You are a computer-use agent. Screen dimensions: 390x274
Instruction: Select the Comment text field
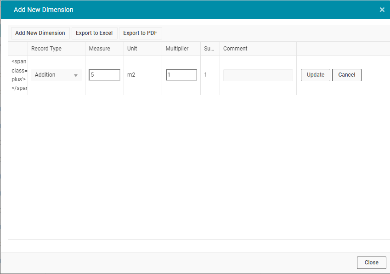(258, 75)
